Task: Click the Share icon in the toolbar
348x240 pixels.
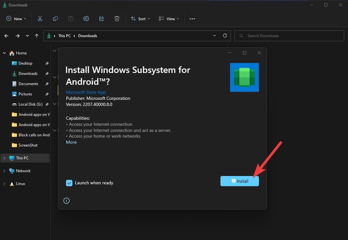Action: click(x=101, y=19)
